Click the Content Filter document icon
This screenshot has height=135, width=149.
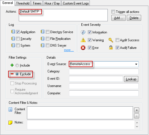[x=10, y=109]
